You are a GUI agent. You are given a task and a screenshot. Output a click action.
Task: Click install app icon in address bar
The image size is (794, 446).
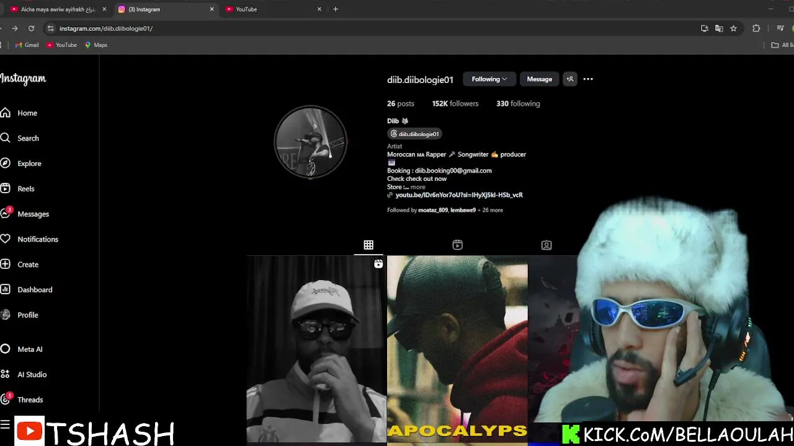pos(704,28)
